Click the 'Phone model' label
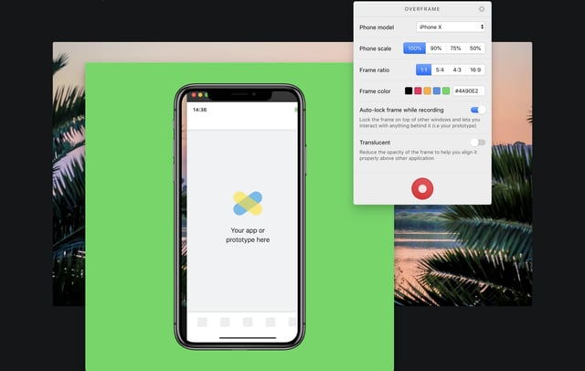This screenshot has height=371, width=585. (x=377, y=27)
